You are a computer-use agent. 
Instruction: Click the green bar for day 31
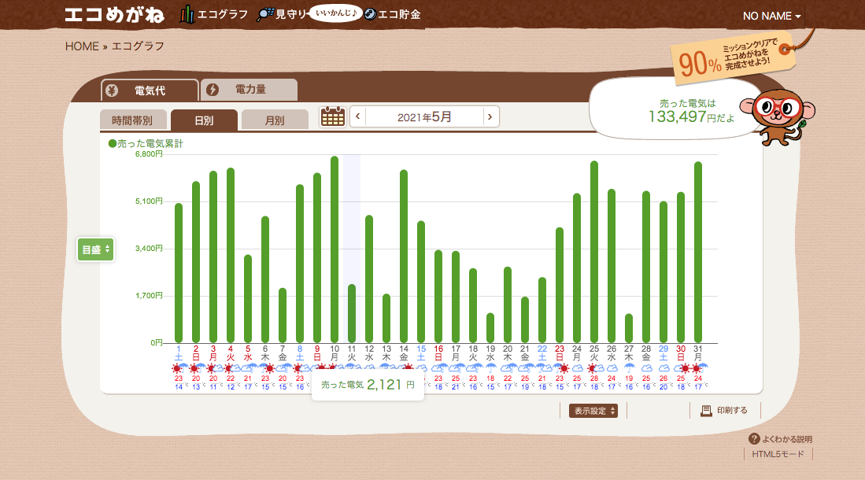(698, 252)
